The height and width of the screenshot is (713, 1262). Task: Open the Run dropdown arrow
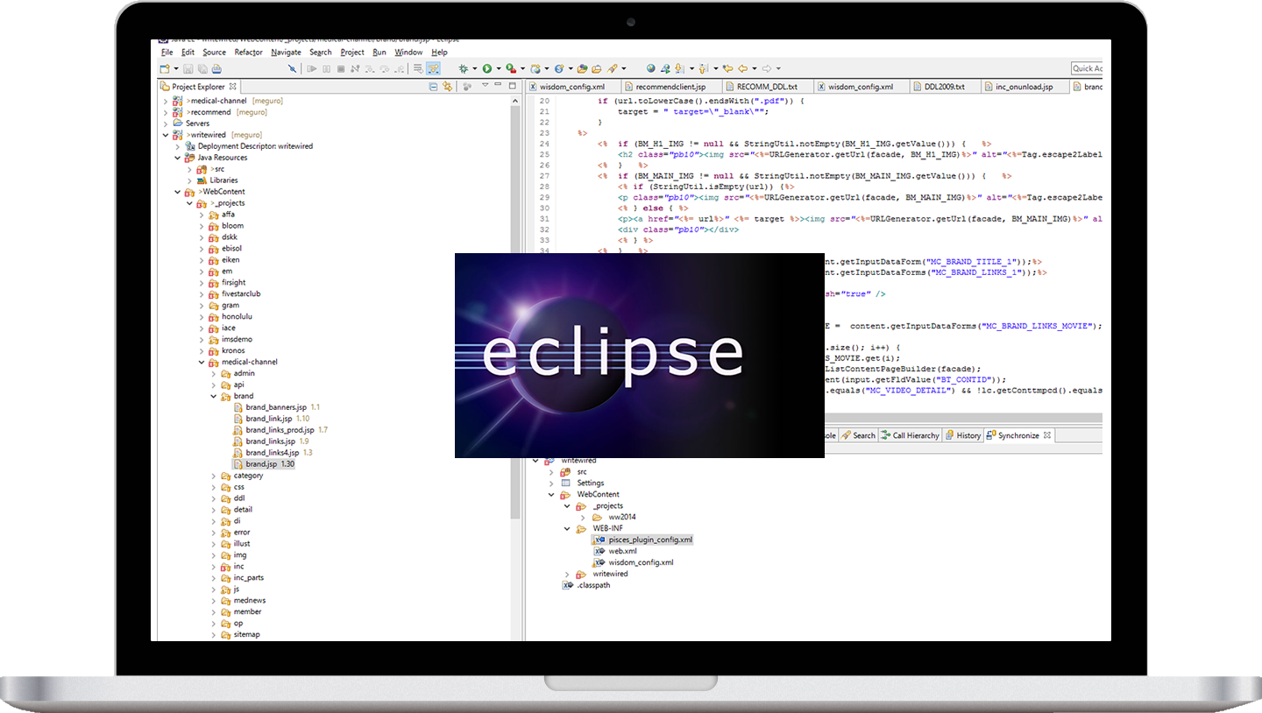click(499, 68)
